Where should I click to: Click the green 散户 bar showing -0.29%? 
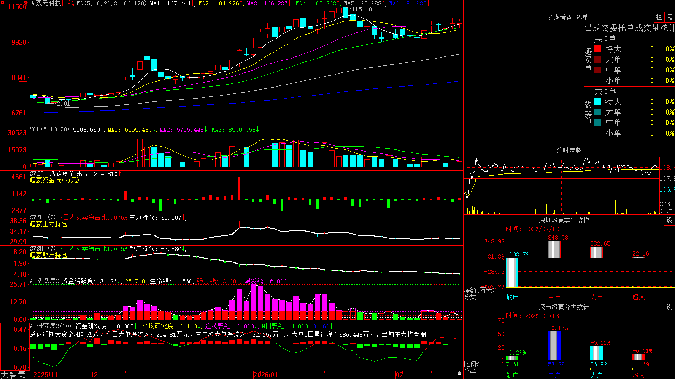(512, 358)
